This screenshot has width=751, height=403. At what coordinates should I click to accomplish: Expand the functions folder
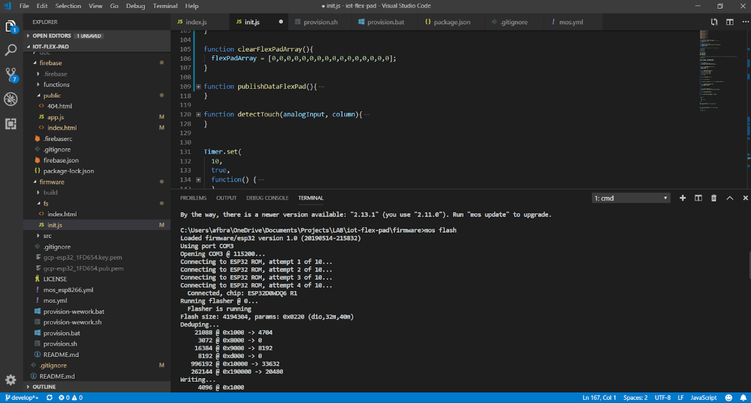(39, 85)
